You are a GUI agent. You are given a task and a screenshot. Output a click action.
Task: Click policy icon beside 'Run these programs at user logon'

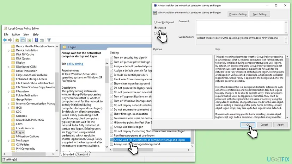click(111, 135)
